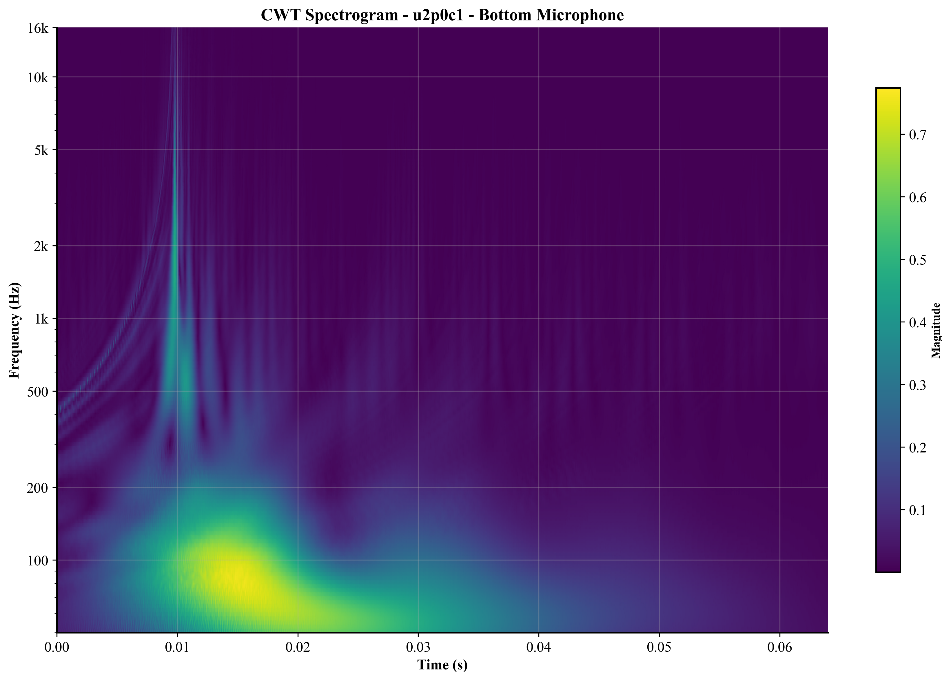This screenshot has width=951, height=681.
Task: Click the "0.03" time tick label
Action: [418, 647]
